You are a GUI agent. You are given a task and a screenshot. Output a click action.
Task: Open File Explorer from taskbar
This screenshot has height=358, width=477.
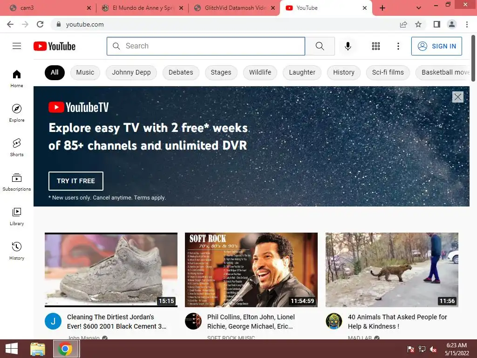38,349
